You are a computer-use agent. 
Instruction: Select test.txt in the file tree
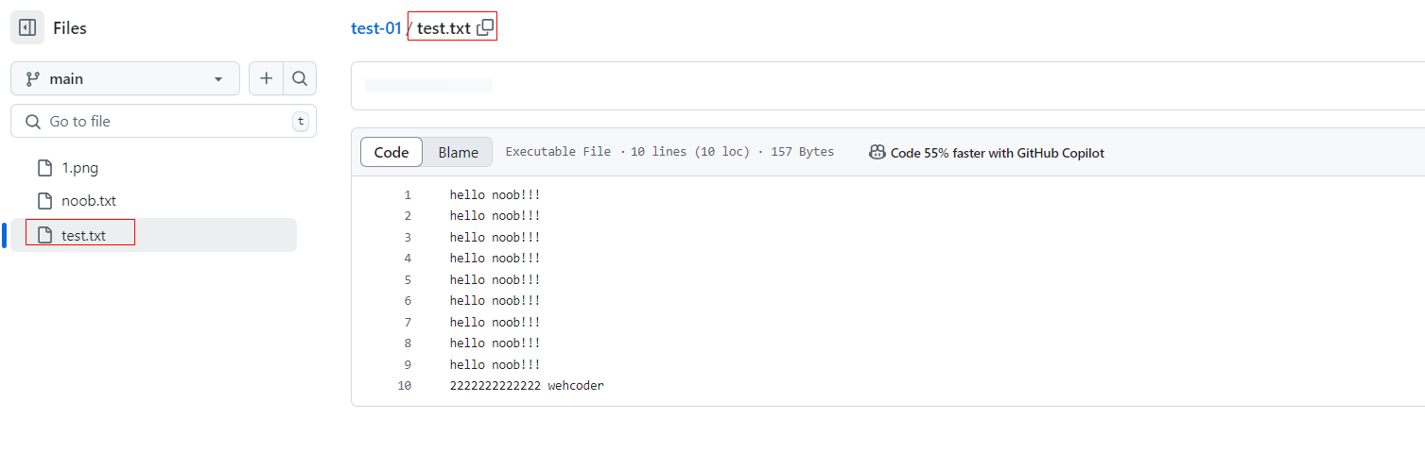coord(153,235)
